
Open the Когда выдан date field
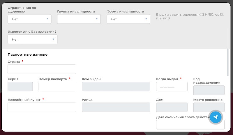172,87
